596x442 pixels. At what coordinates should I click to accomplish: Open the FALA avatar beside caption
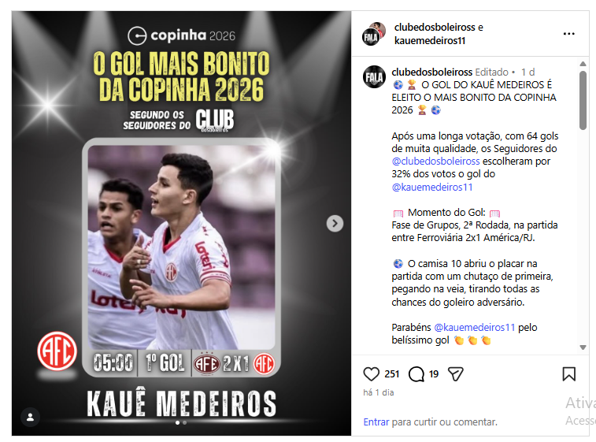[374, 77]
